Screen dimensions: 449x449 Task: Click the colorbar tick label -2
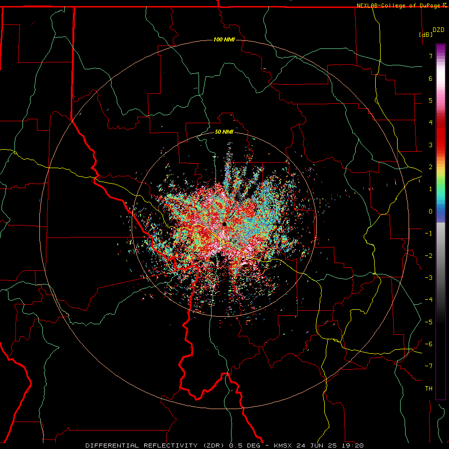pos(429,256)
